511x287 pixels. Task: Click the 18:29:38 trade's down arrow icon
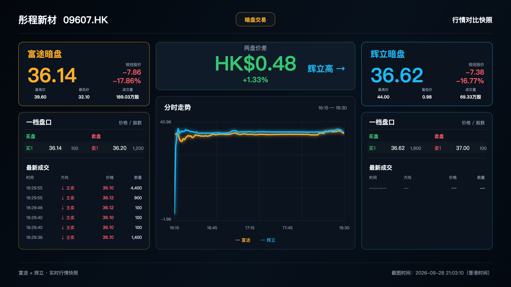63,238
